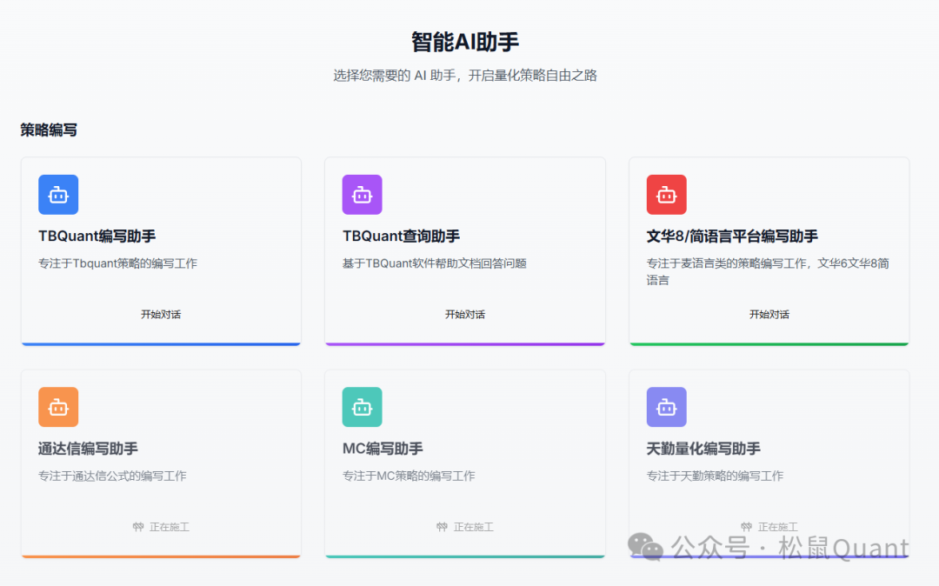
Task: Select the 通达信编写助手 card title
Action: [88, 449]
